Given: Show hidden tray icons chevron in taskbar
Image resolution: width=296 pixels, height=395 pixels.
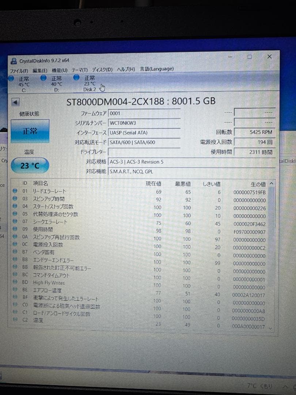Looking at the screenshot, I should click(x=285, y=387).
